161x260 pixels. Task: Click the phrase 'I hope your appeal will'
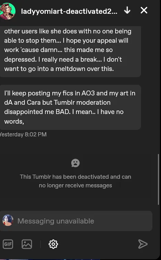[95, 40]
